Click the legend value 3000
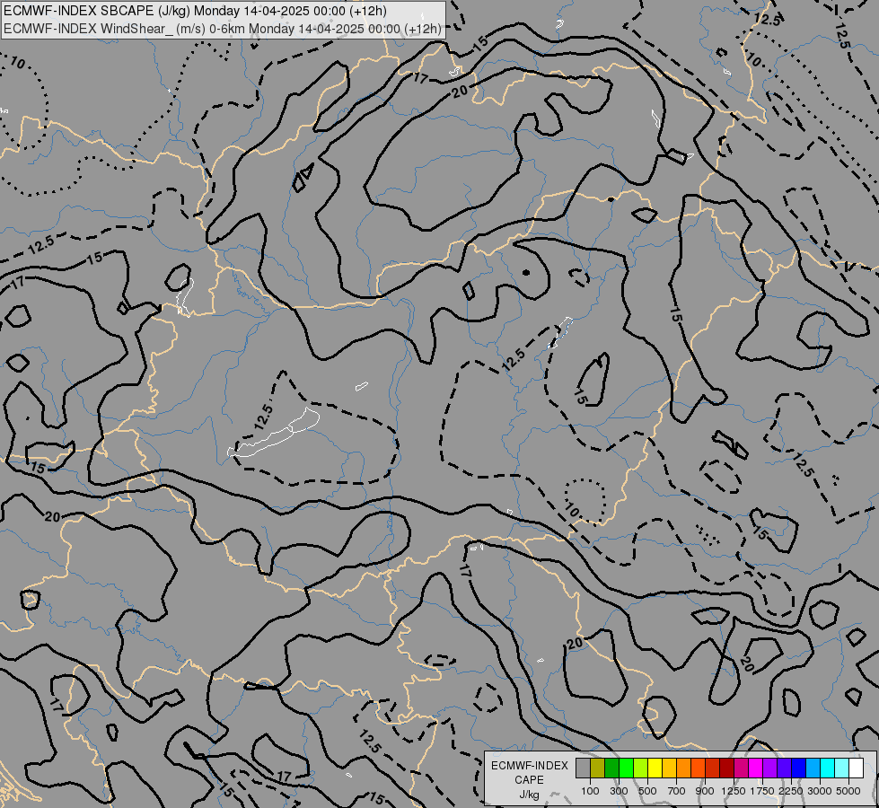This screenshot has height=808, width=879. [x=820, y=791]
